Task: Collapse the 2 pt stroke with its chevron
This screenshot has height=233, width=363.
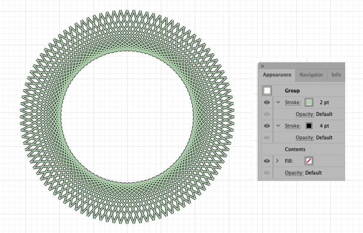Action: click(278, 103)
